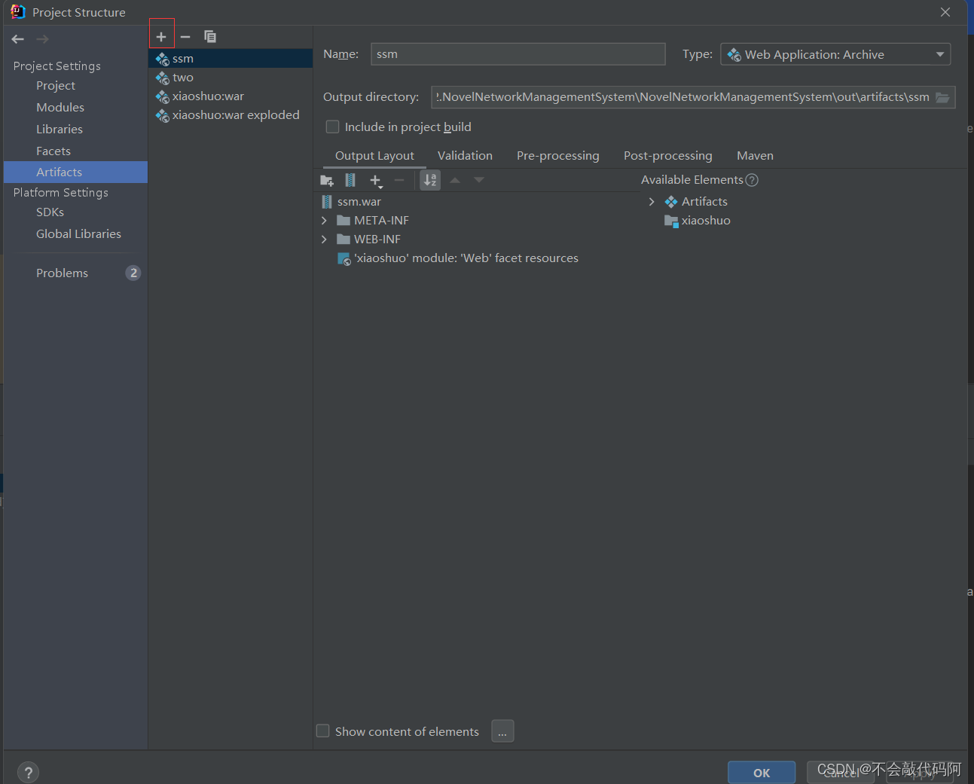Screen dimensions: 974x784
Task: Click the create directory icon in Output Layout
Action: pyautogui.click(x=327, y=181)
